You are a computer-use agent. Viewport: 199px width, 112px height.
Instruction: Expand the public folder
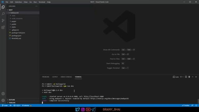[x=23, y=24]
